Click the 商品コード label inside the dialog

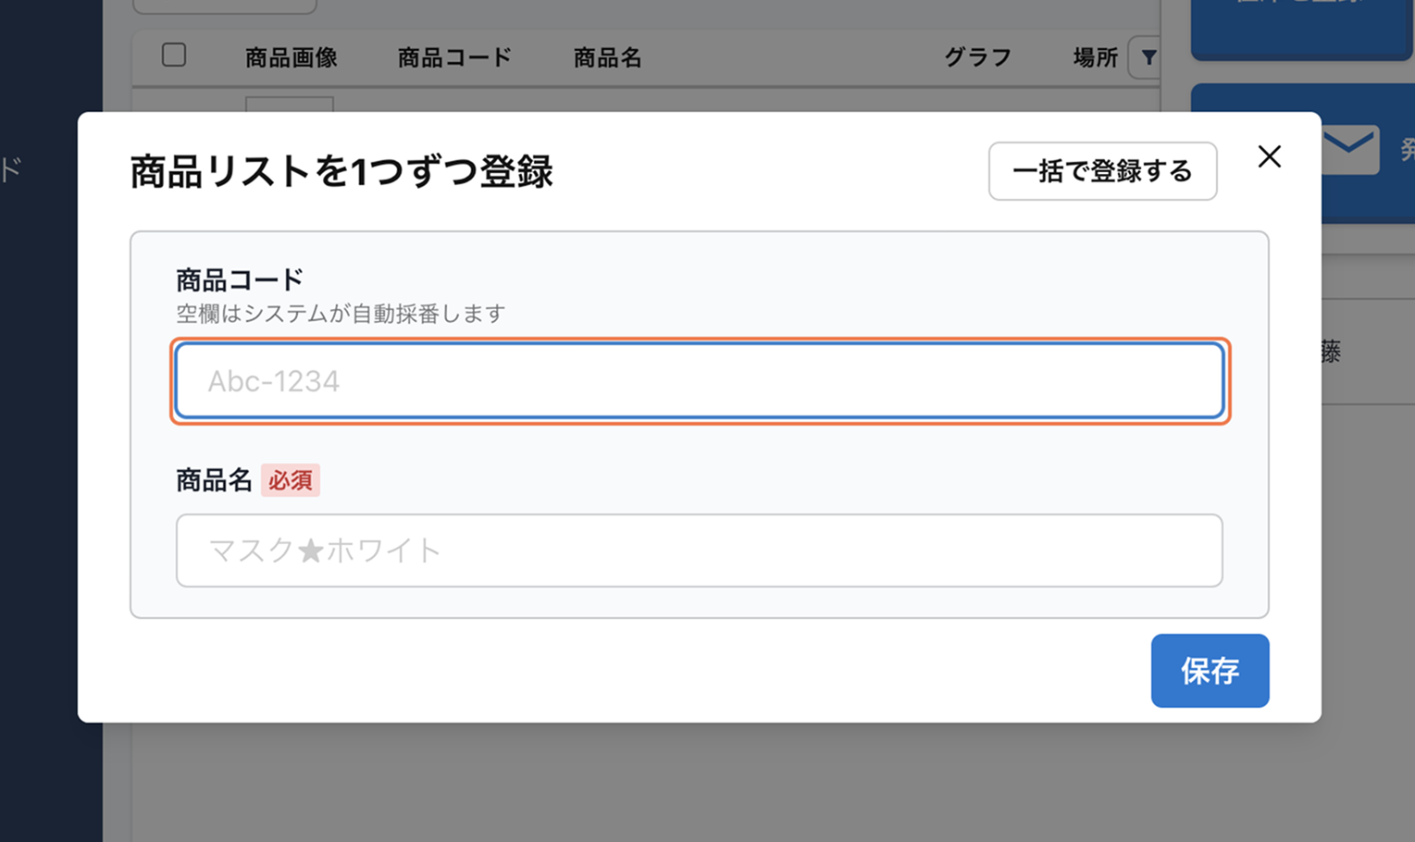coord(240,279)
